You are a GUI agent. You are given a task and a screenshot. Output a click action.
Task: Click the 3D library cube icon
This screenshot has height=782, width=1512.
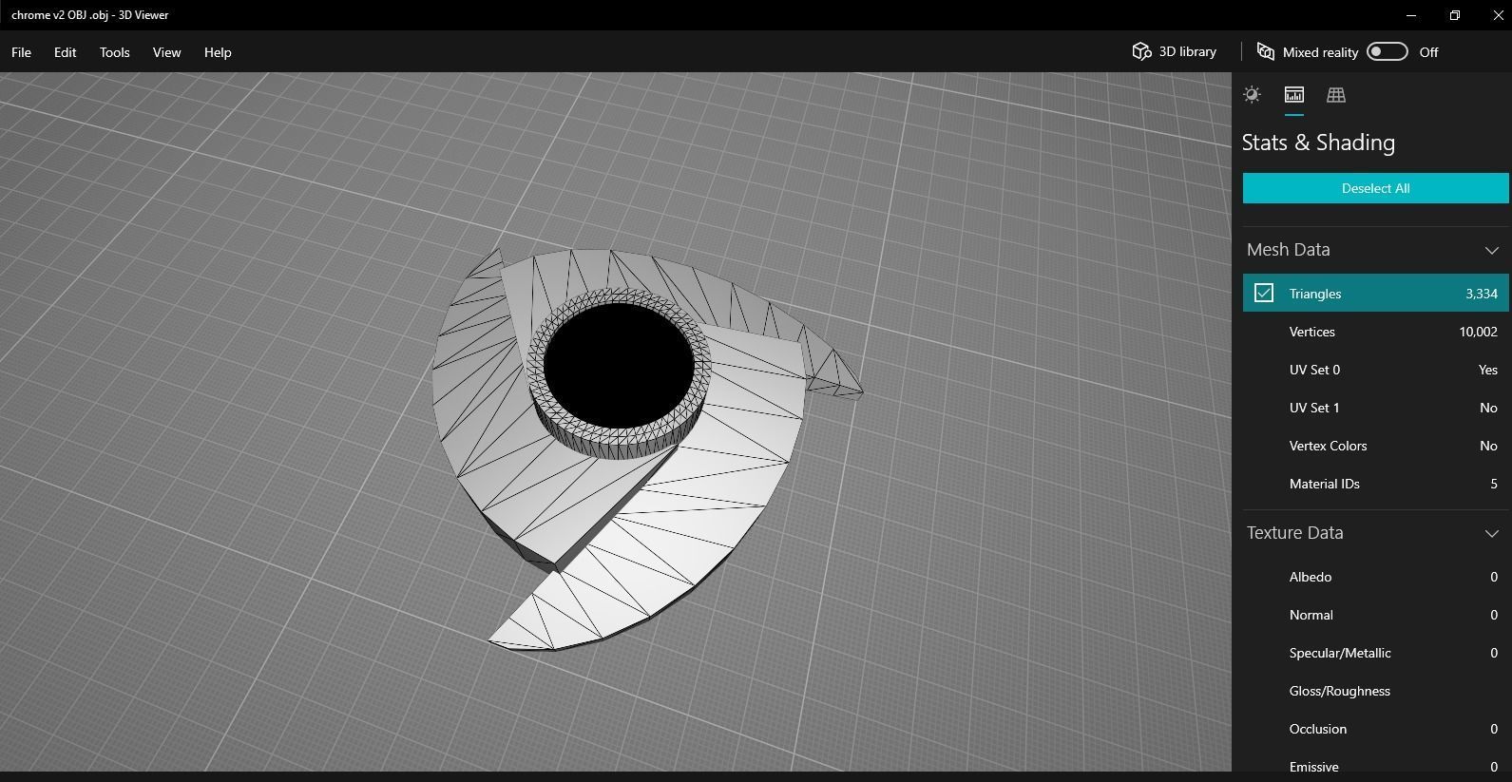coord(1141,51)
